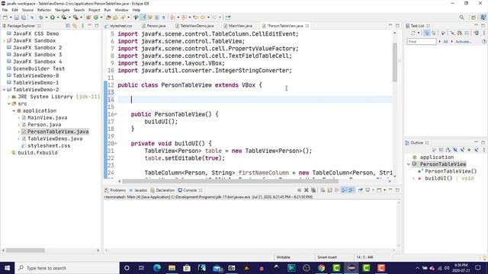Click New Task icon in Task List
The width and height of the screenshot is (488, 274).
pos(413,33)
